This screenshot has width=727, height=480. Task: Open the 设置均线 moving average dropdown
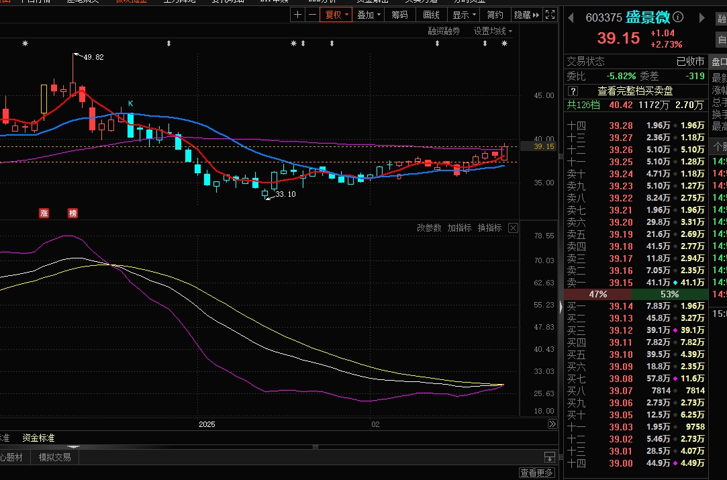493,31
